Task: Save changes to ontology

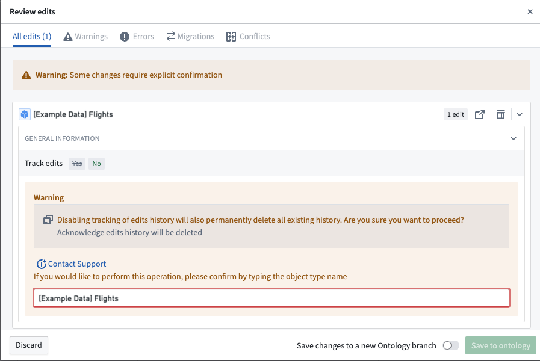Action: 501,345
